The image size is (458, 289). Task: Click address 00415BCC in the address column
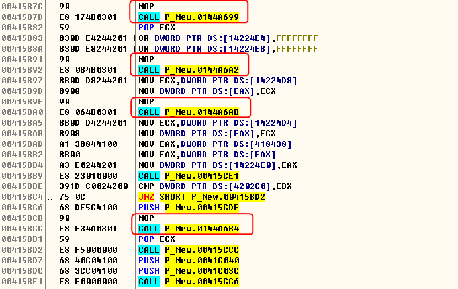[22, 229]
